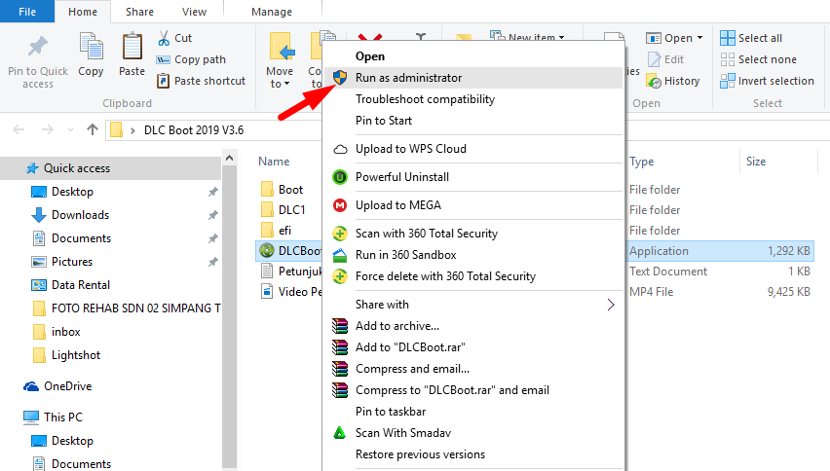Click the red MEGA upload icon
Viewport: 830px width, 471px height.
(x=340, y=205)
